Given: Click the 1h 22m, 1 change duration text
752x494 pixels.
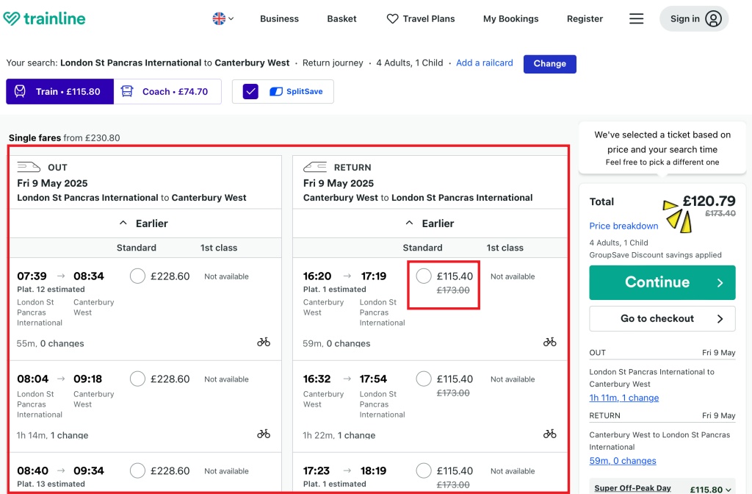Looking at the screenshot, I should point(339,435).
